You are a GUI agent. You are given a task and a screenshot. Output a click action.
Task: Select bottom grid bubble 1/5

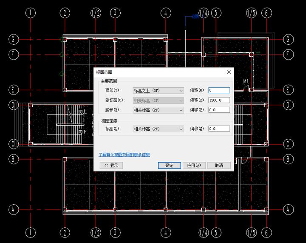(251, 232)
